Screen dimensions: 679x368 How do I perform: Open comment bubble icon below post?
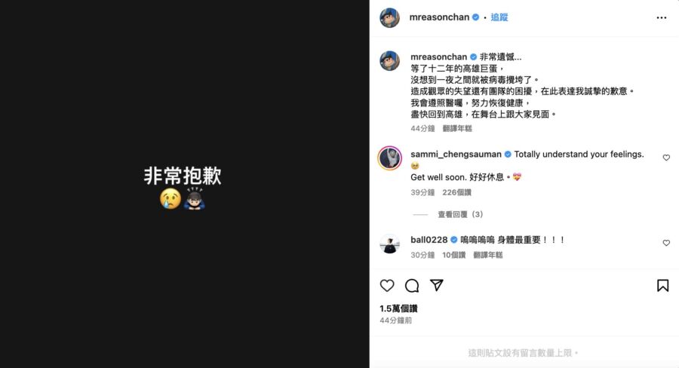click(412, 286)
